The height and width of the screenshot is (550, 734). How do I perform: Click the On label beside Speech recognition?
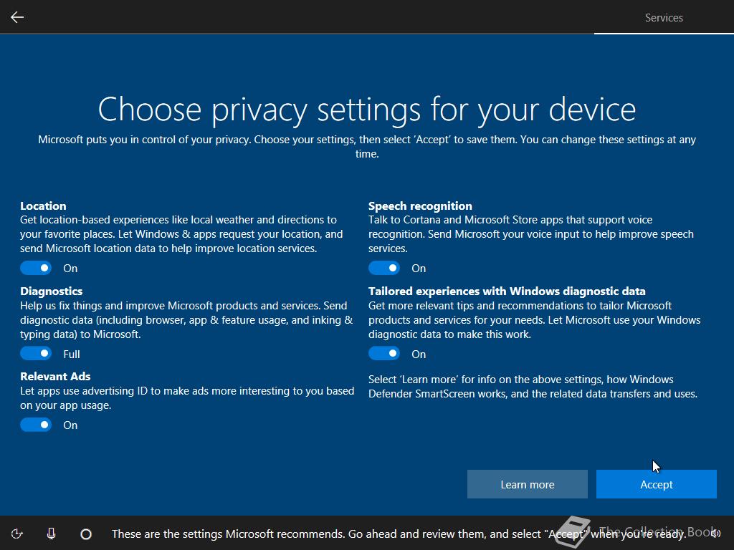419,269
